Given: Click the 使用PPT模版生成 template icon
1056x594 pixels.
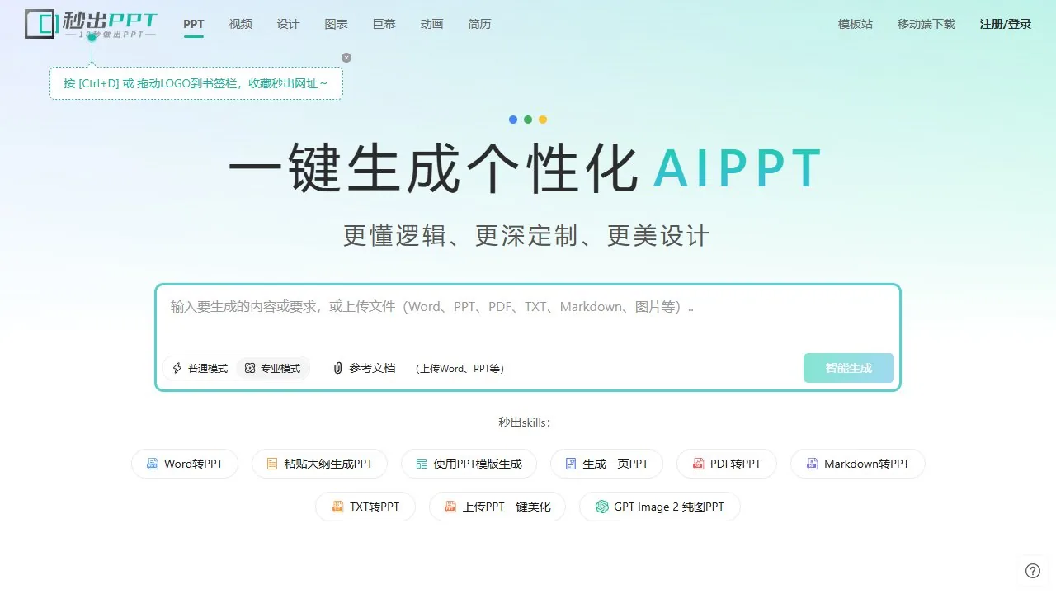Looking at the screenshot, I should [x=422, y=464].
